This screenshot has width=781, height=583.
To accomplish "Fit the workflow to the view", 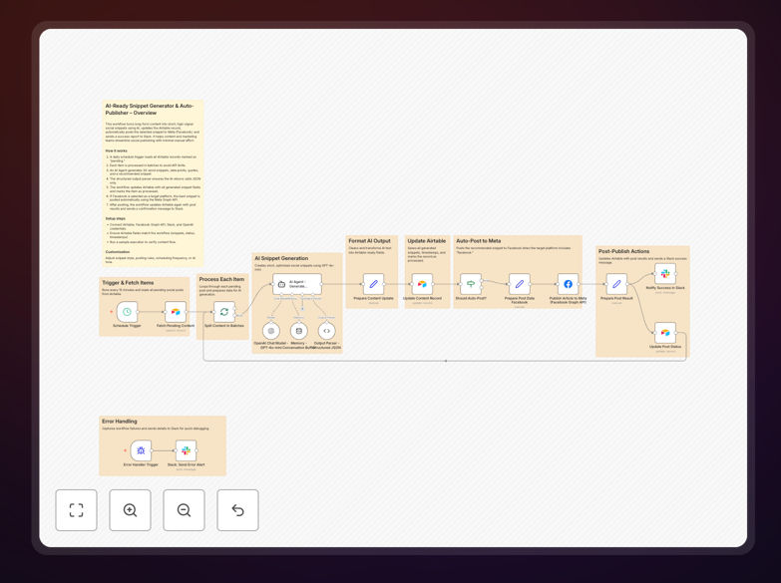I will (76, 510).
